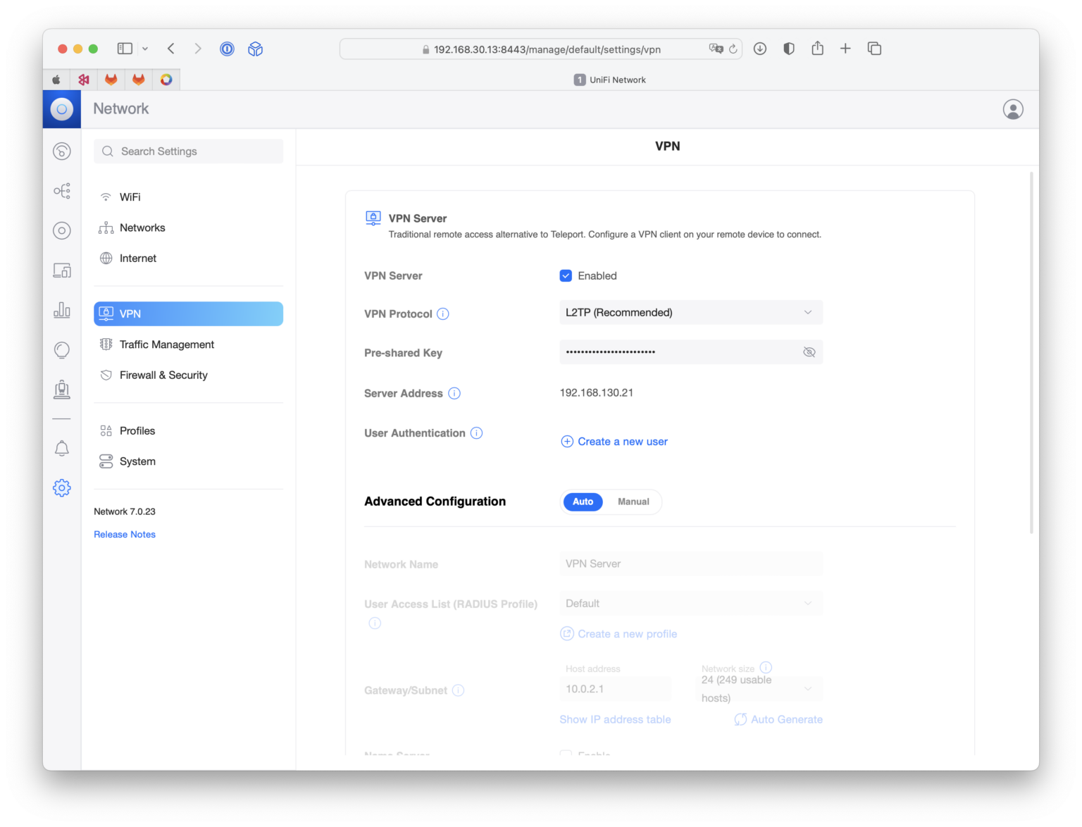
Task: Open the account profile icon
Action: [x=1013, y=109]
